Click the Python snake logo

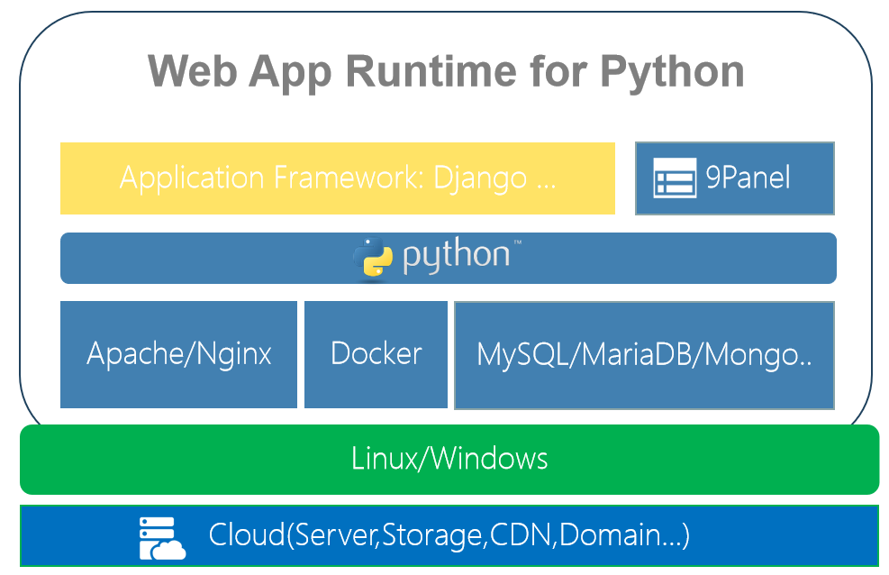(x=373, y=257)
